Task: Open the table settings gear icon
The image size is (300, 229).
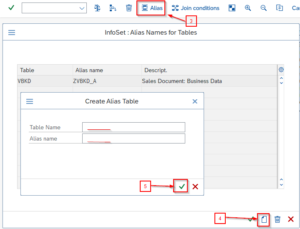Action: 281,70
